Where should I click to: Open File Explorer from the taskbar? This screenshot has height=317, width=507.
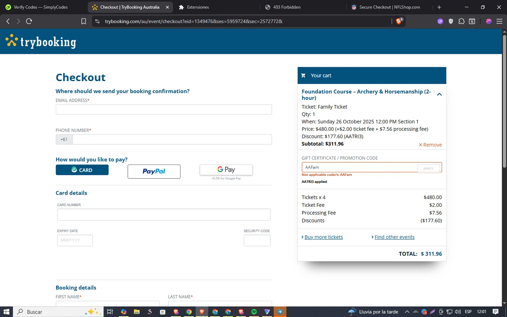point(137,312)
